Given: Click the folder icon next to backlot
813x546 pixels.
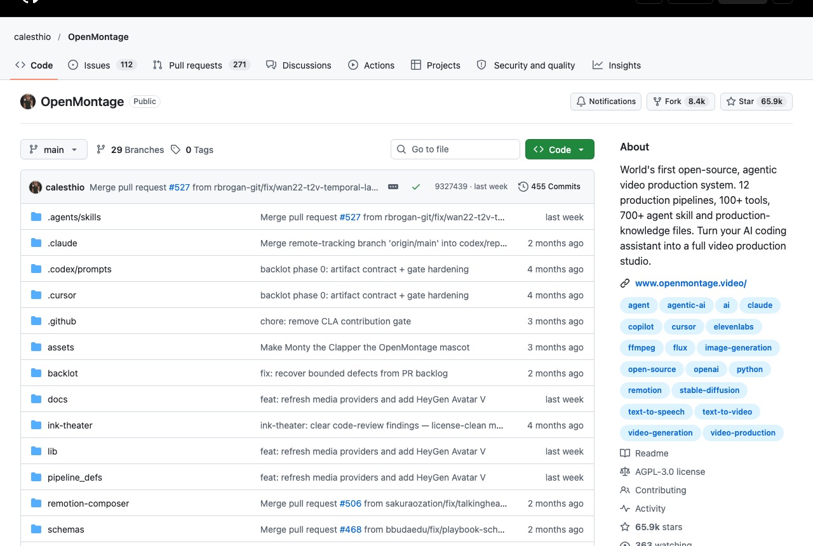Looking at the screenshot, I should coord(36,373).
